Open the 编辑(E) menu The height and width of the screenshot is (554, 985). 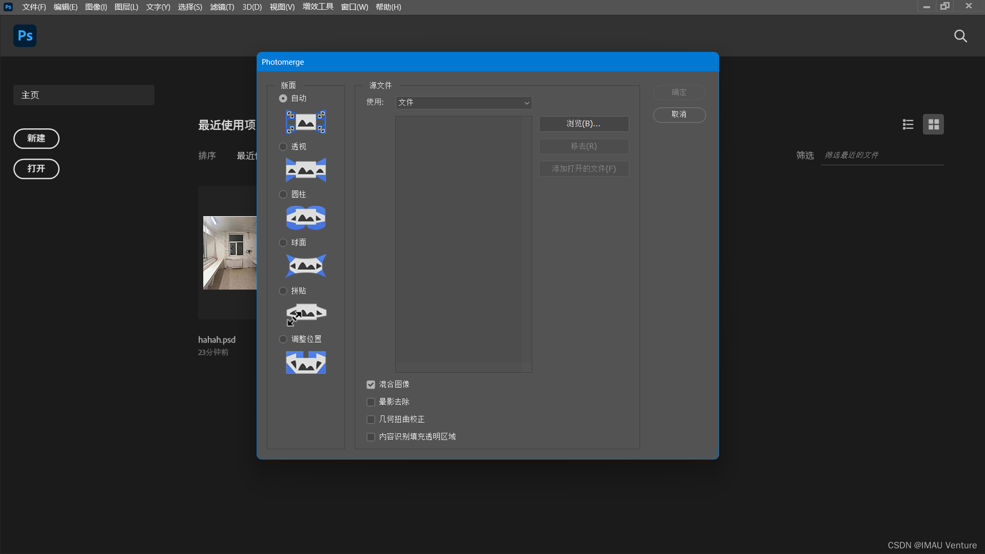click(x=66, y=7)
